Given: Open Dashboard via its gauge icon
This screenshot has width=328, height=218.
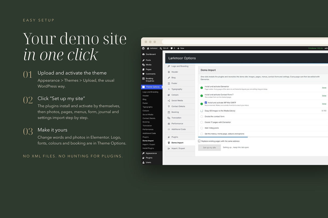Looking at the screenshot, I should click(x=143, y=54).
